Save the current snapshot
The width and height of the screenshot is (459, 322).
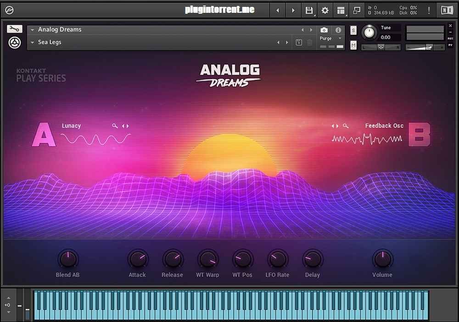click(x=299, y=42)
